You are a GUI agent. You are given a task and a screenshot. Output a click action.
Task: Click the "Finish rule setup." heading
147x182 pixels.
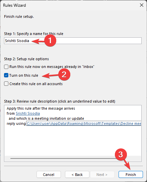point(19,16)
